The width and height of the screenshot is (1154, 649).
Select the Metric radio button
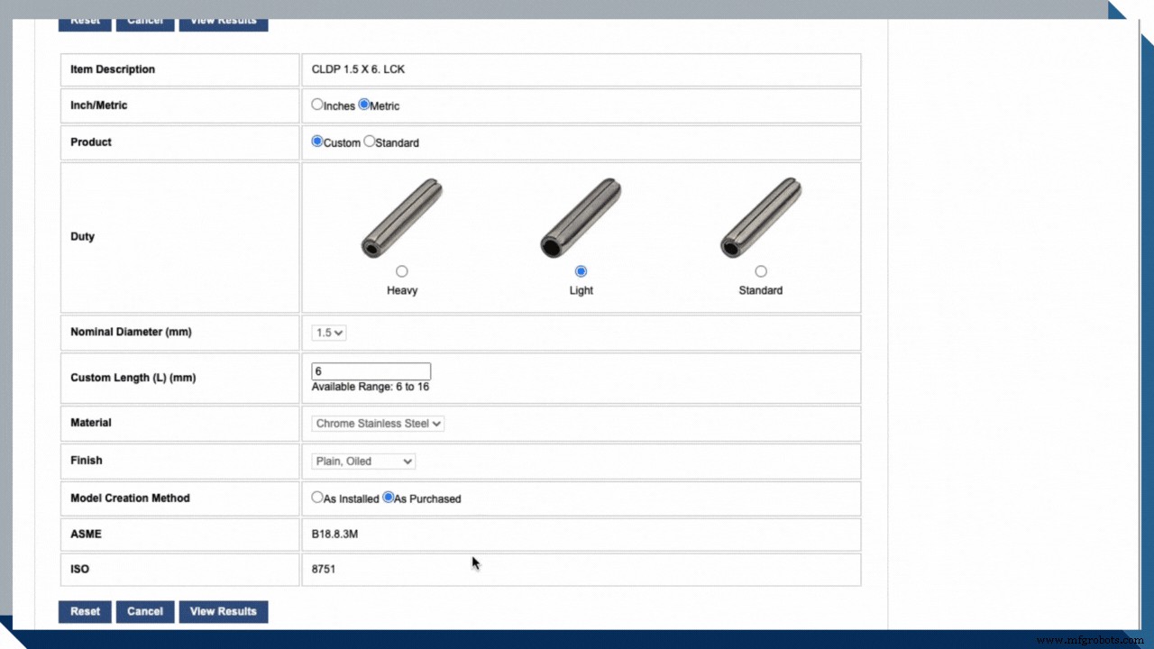click(x=364, y=105)
